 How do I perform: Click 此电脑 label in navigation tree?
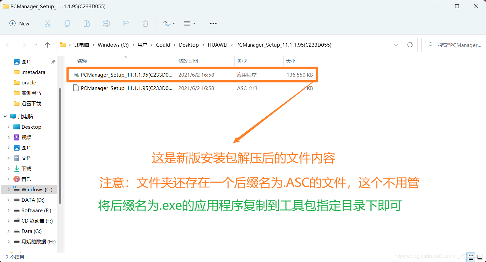pos(26,116)
